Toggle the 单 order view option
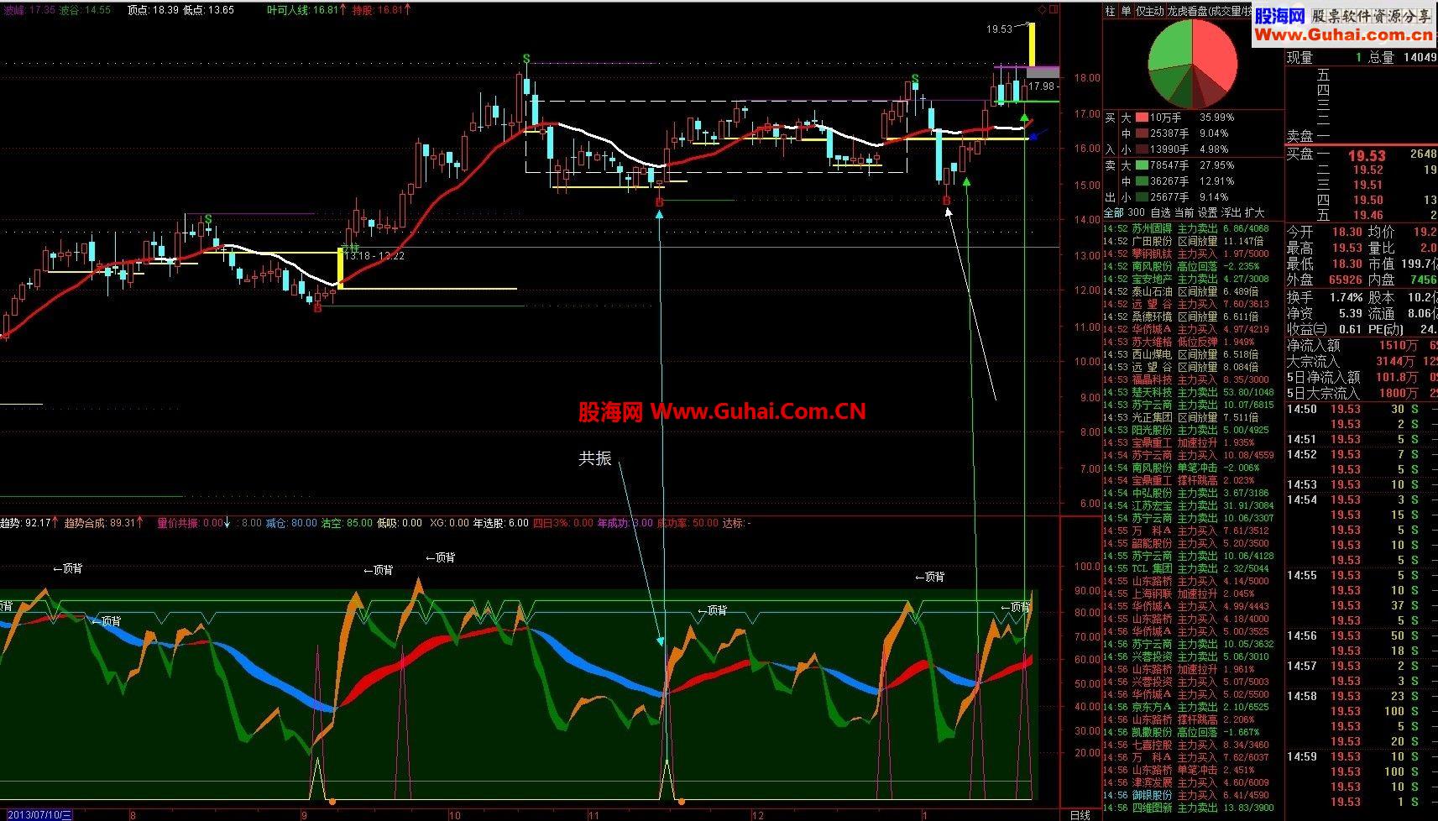This screenshot has width=1438, height=821. tap(1126, 12)
